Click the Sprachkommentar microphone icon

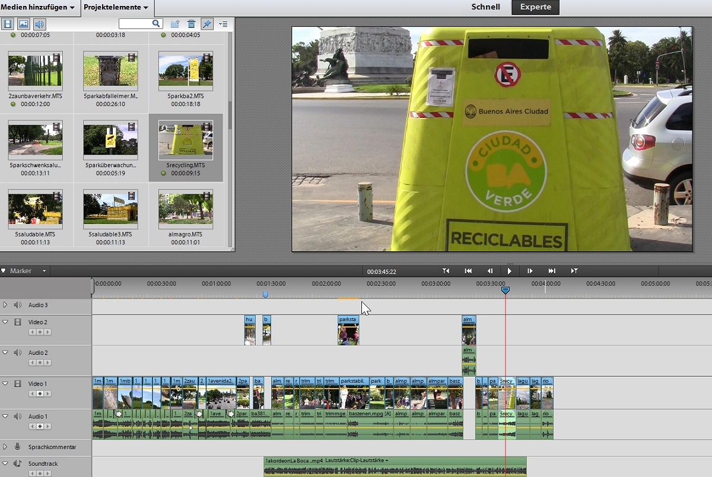click(18, 446)
